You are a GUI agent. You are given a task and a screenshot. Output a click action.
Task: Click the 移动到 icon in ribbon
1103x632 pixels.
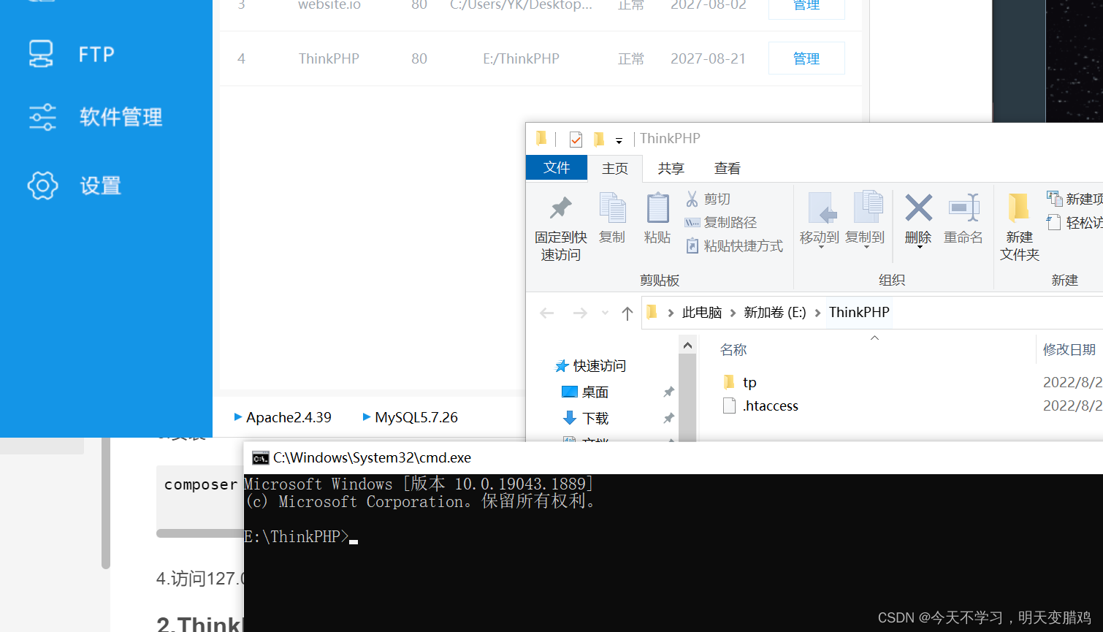pos(821,209)
